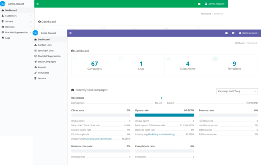Click the Dashboard home icon in Admin sidebar
Screen dimensions: 261x165
[3, 10]
